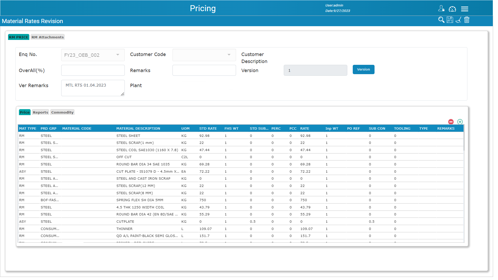
Task: Focus the Remarks text field
Action: [x=204, y=70]
